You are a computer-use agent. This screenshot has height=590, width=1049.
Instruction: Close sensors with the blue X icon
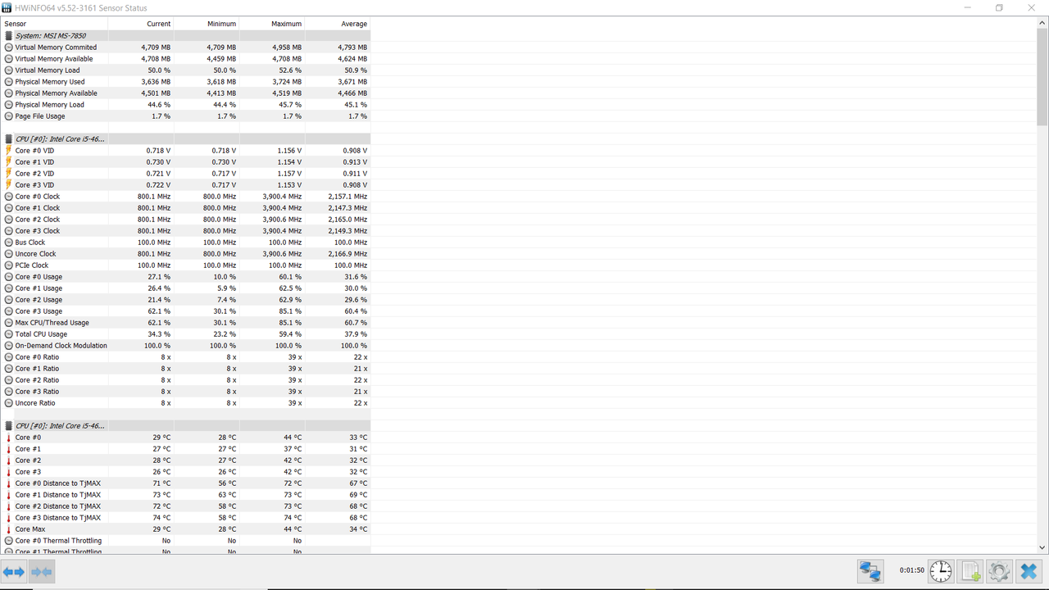coord(1029,571)
